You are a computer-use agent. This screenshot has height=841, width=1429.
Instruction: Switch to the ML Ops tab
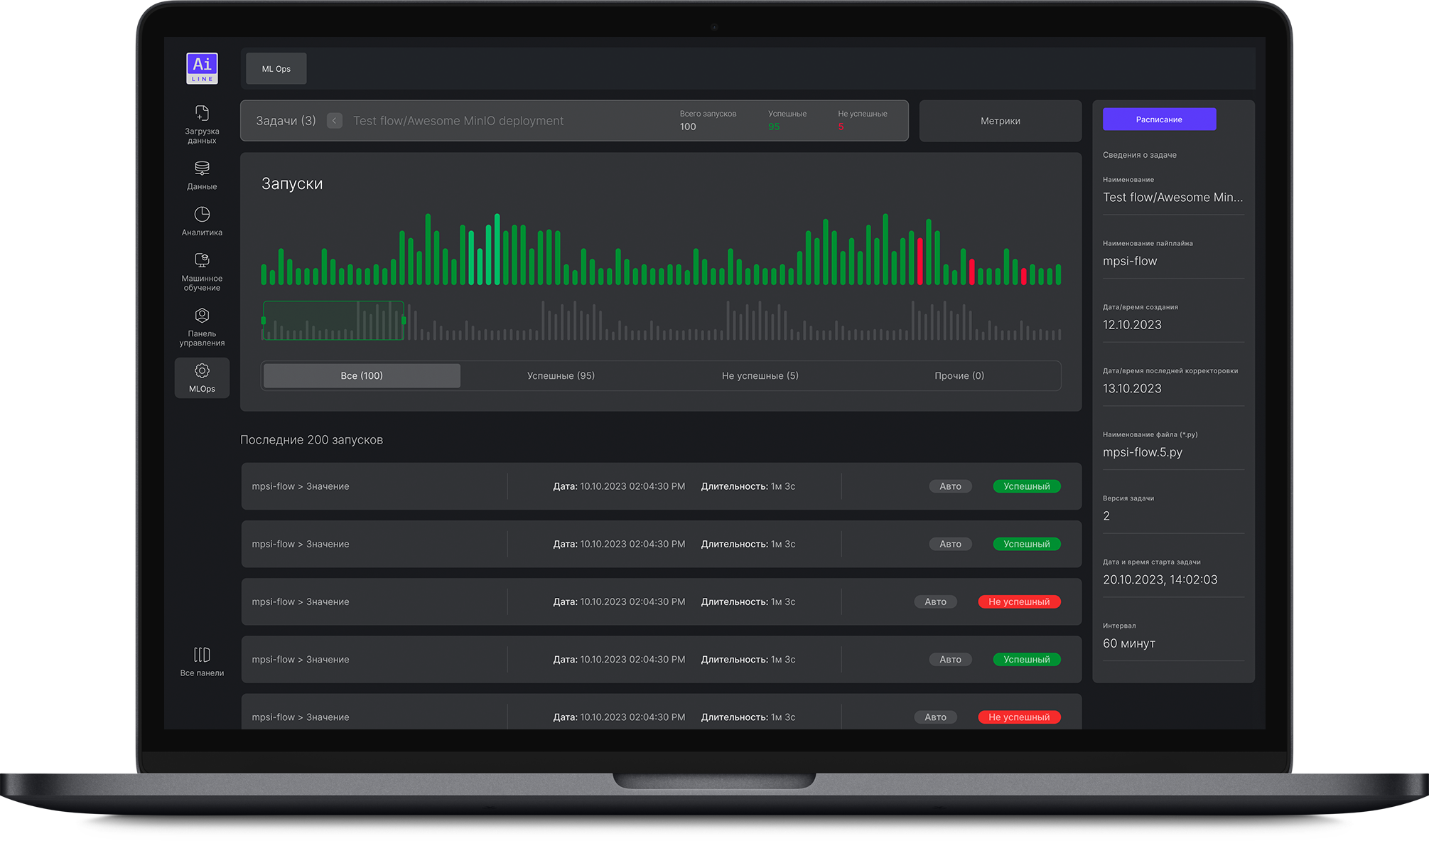[276, 69]
